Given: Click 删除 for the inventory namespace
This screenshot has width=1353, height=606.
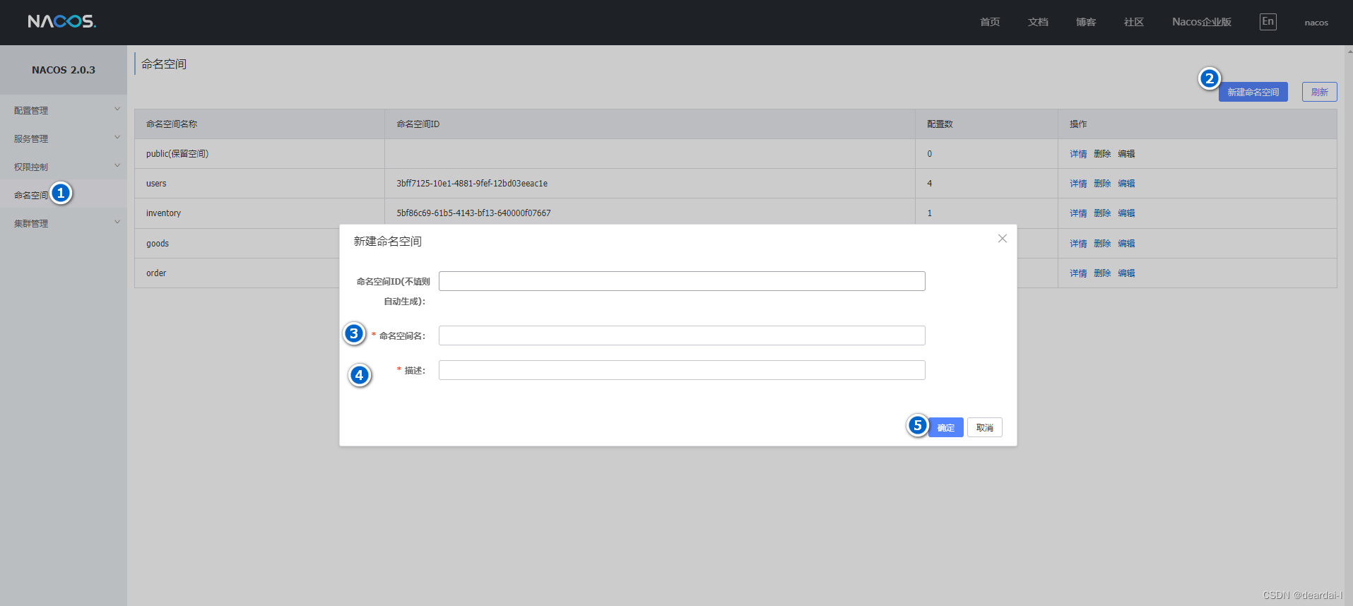Looking at the screenshot, I should [x=1102, y=213].
